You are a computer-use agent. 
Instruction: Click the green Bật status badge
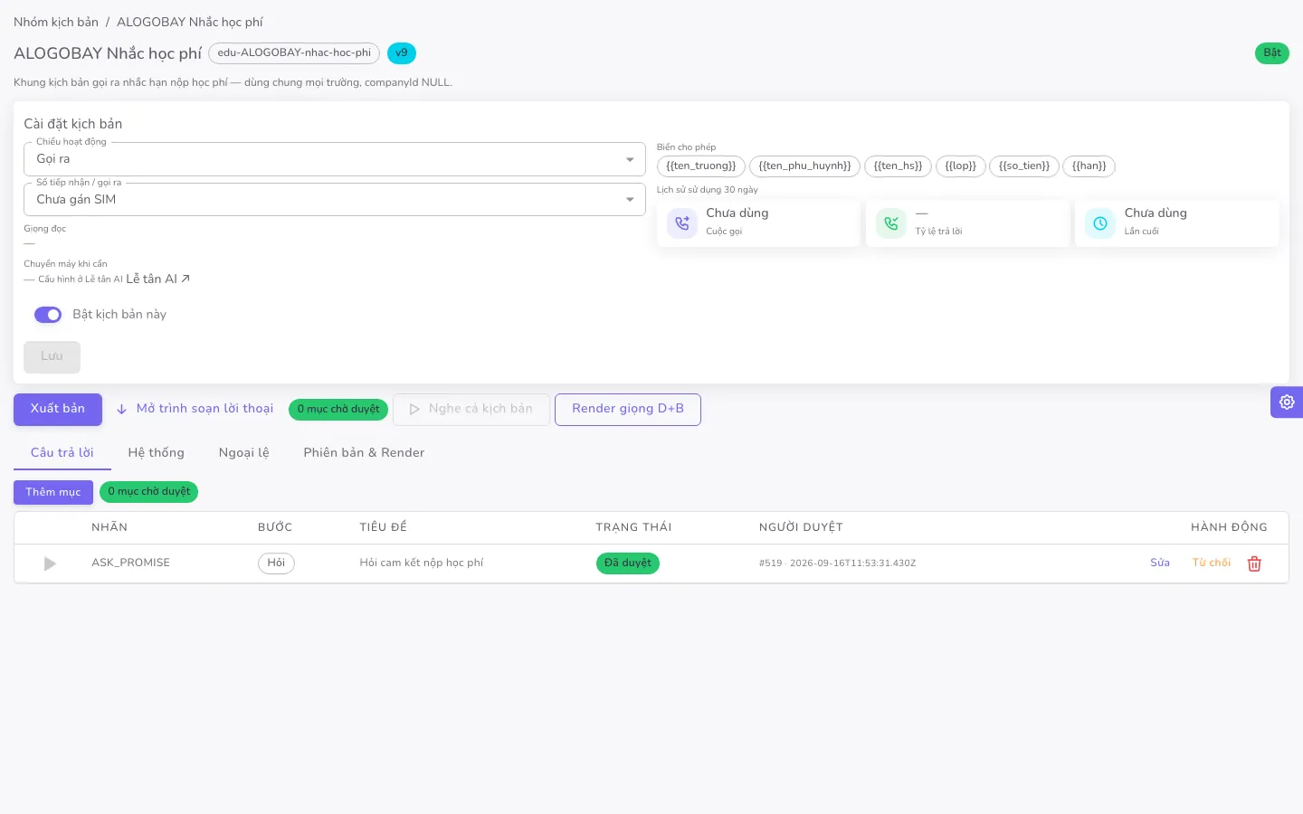[x=1272, y=53]
